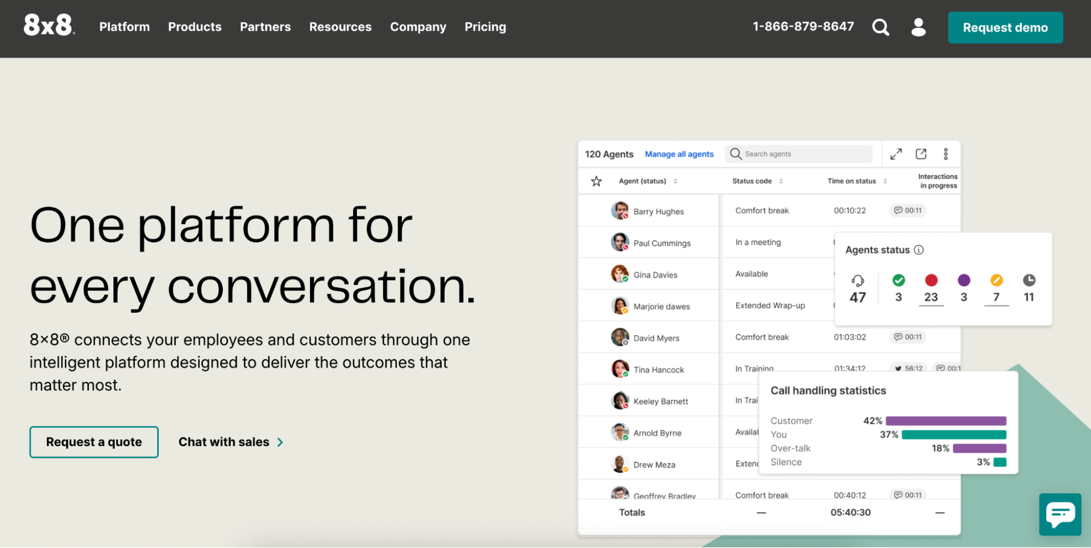This screenshot has width=1091, height=548.
Task: Click the 8x8 logo
Action: click(49, 26)
